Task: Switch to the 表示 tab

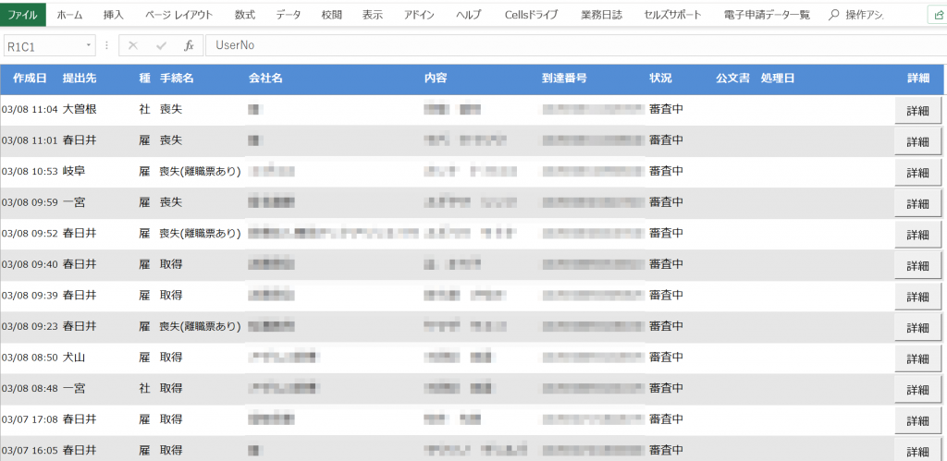Action: pyautogui.click(x=373, y=15)
